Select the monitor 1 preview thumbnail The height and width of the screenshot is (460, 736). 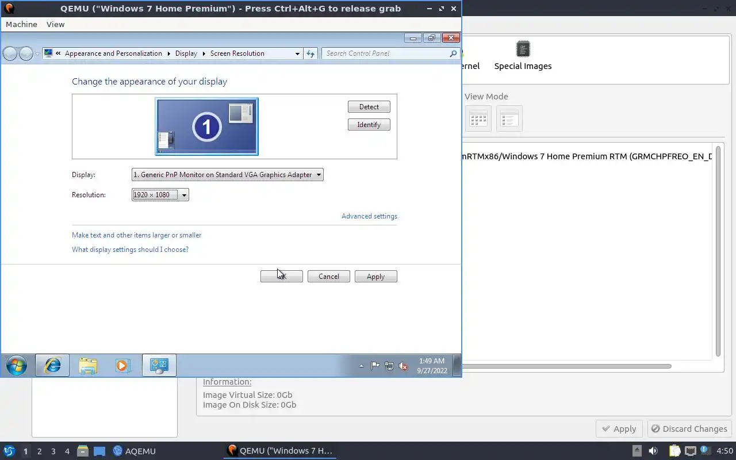206,126
